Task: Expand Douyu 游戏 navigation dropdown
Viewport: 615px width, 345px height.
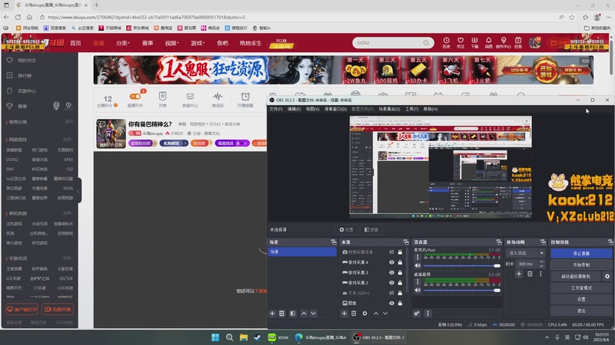Action: (198, 43)
